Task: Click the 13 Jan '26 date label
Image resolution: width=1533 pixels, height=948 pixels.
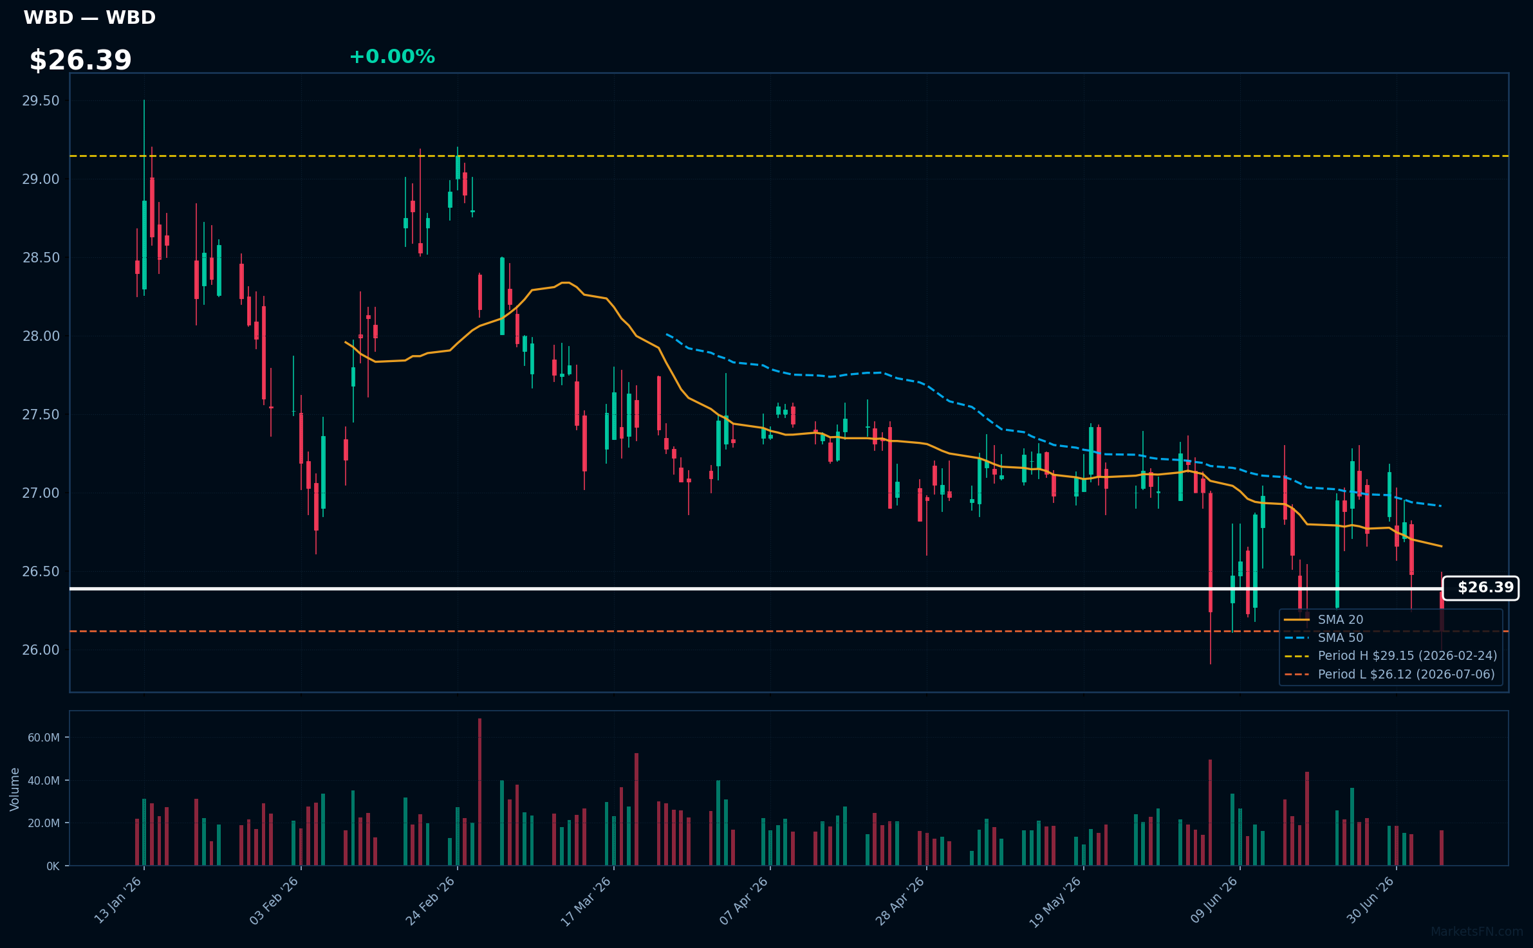Action: (x=118, y=900)
